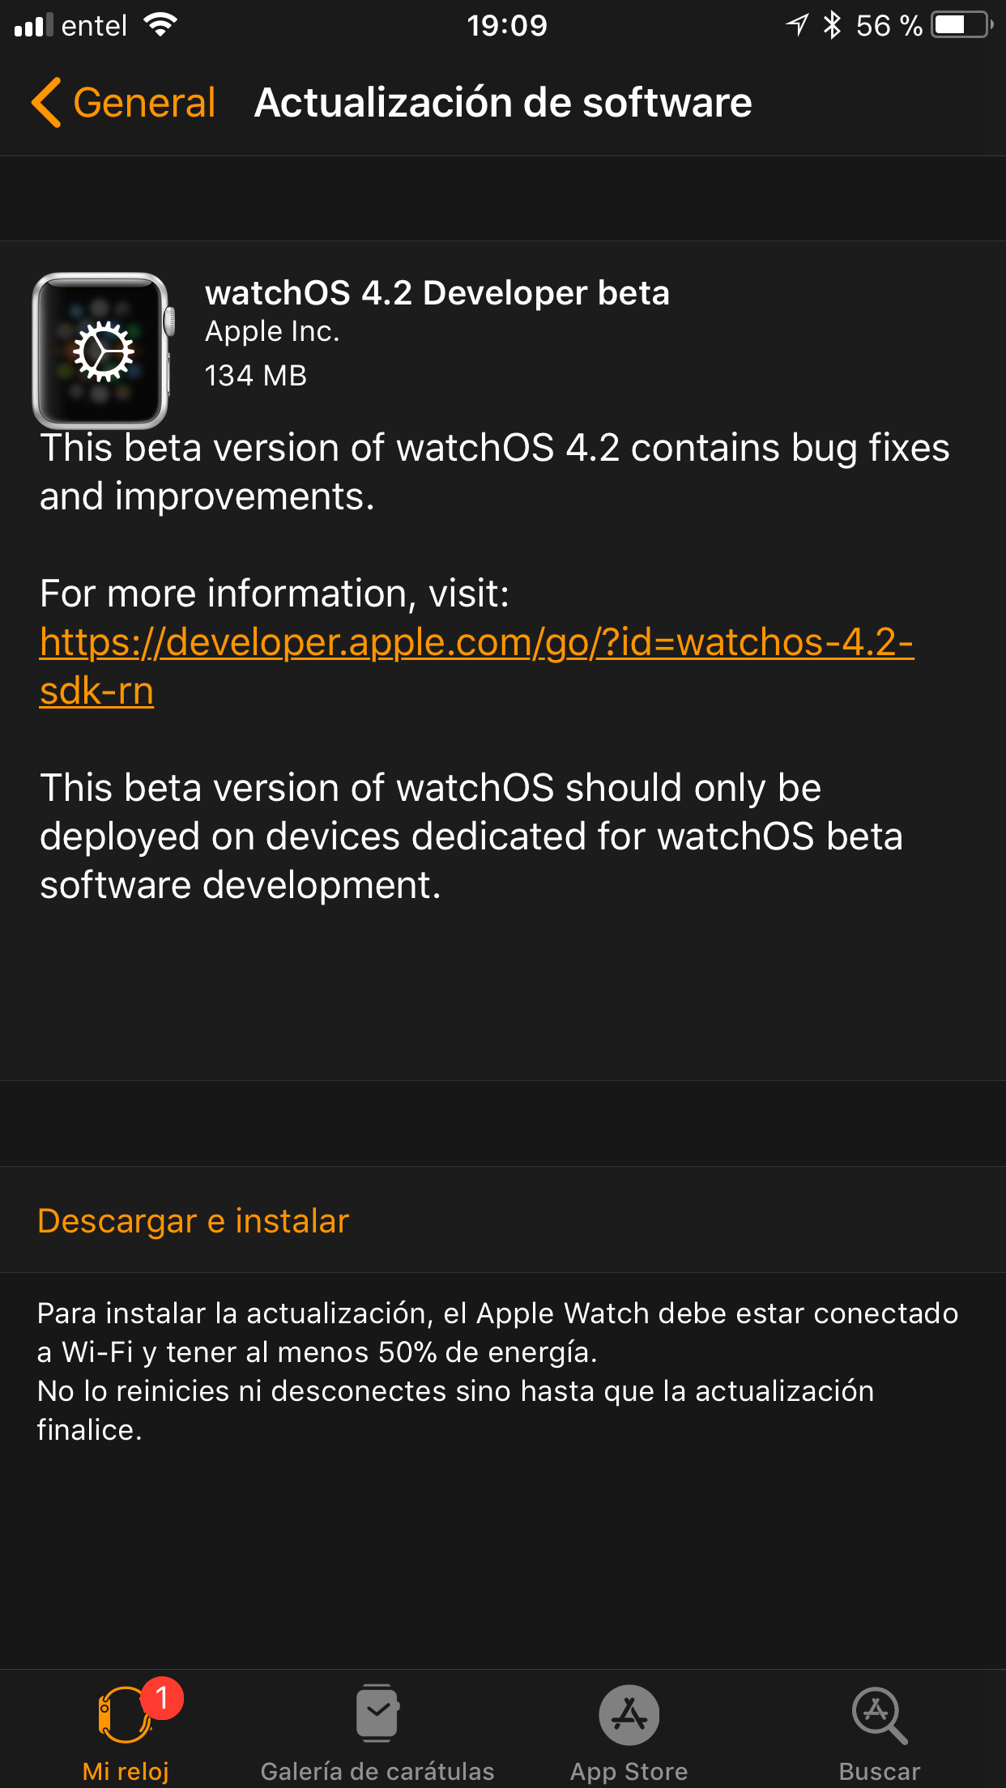Open the developer.apple.com release notes link

[x=476, y=644]
